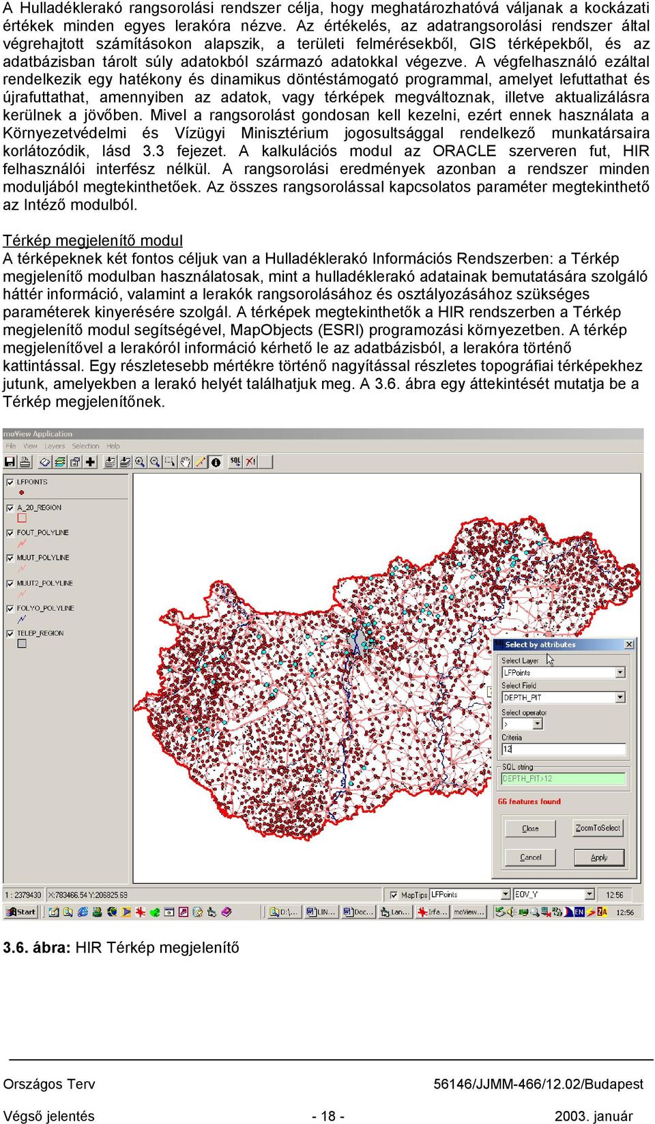Open the MapTips field dropdown showing EOV_Y
Image resolution: width=655 pixels, height=1124 pixels.
point(589,894)
